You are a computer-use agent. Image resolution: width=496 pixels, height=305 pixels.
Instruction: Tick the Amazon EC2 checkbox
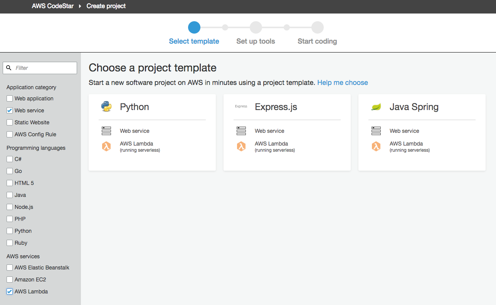pyautogui.click(x=10, y=280)
